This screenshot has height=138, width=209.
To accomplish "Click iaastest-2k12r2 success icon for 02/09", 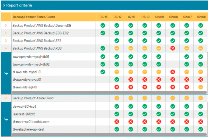I will pos(159,114).
